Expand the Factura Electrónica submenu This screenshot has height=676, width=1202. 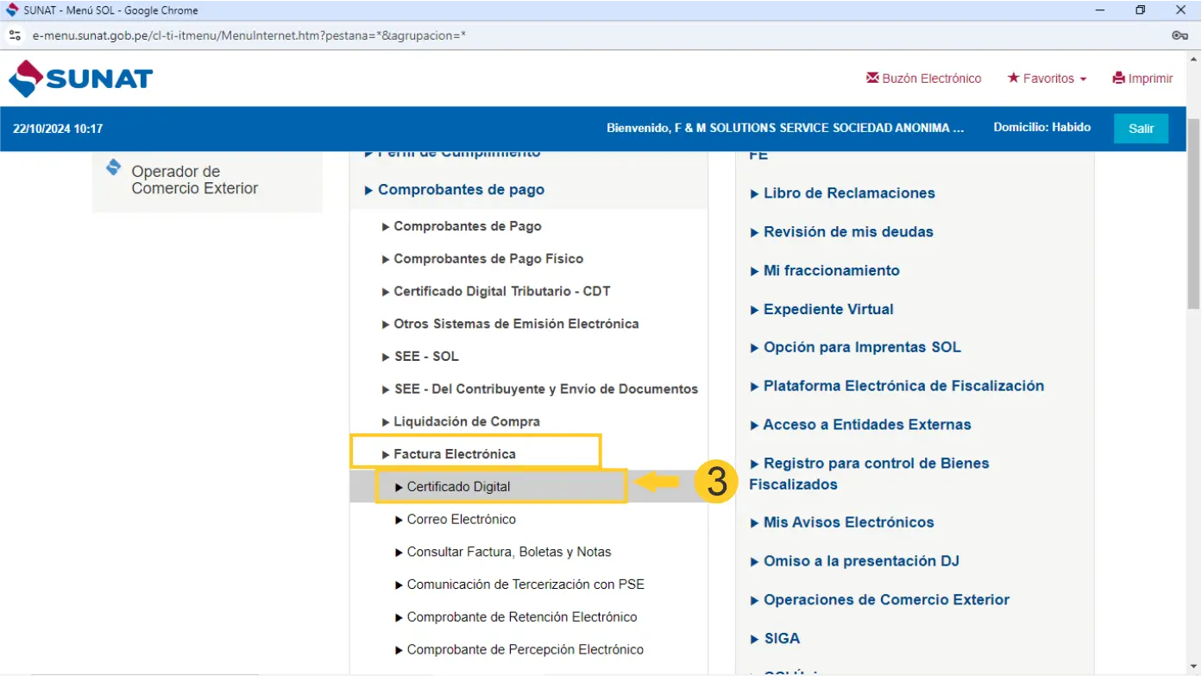(x=454, y=454)
